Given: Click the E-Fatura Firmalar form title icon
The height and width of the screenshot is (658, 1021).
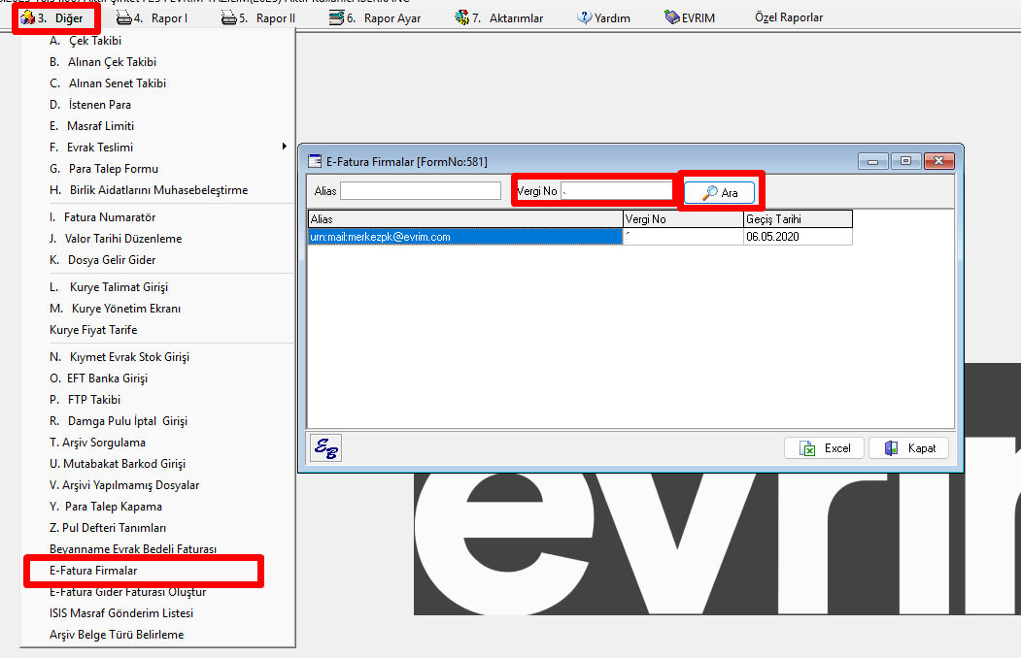Looking at the screenshot, I should [x=315, y=161].
